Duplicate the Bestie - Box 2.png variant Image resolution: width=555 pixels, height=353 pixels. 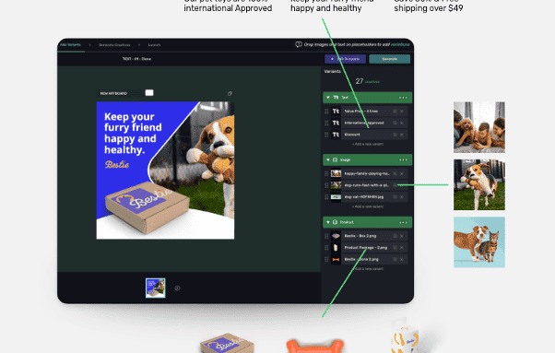point(395,236)
